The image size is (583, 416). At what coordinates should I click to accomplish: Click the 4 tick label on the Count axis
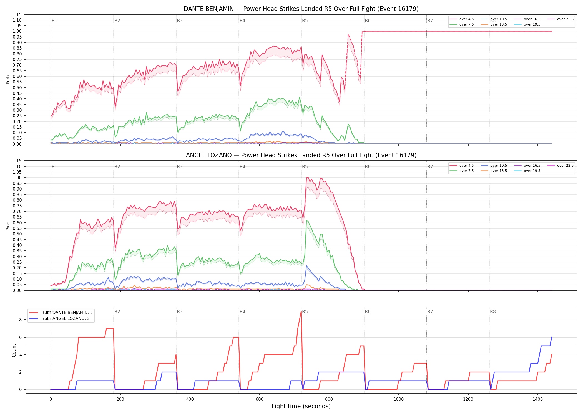pos(20,355)
